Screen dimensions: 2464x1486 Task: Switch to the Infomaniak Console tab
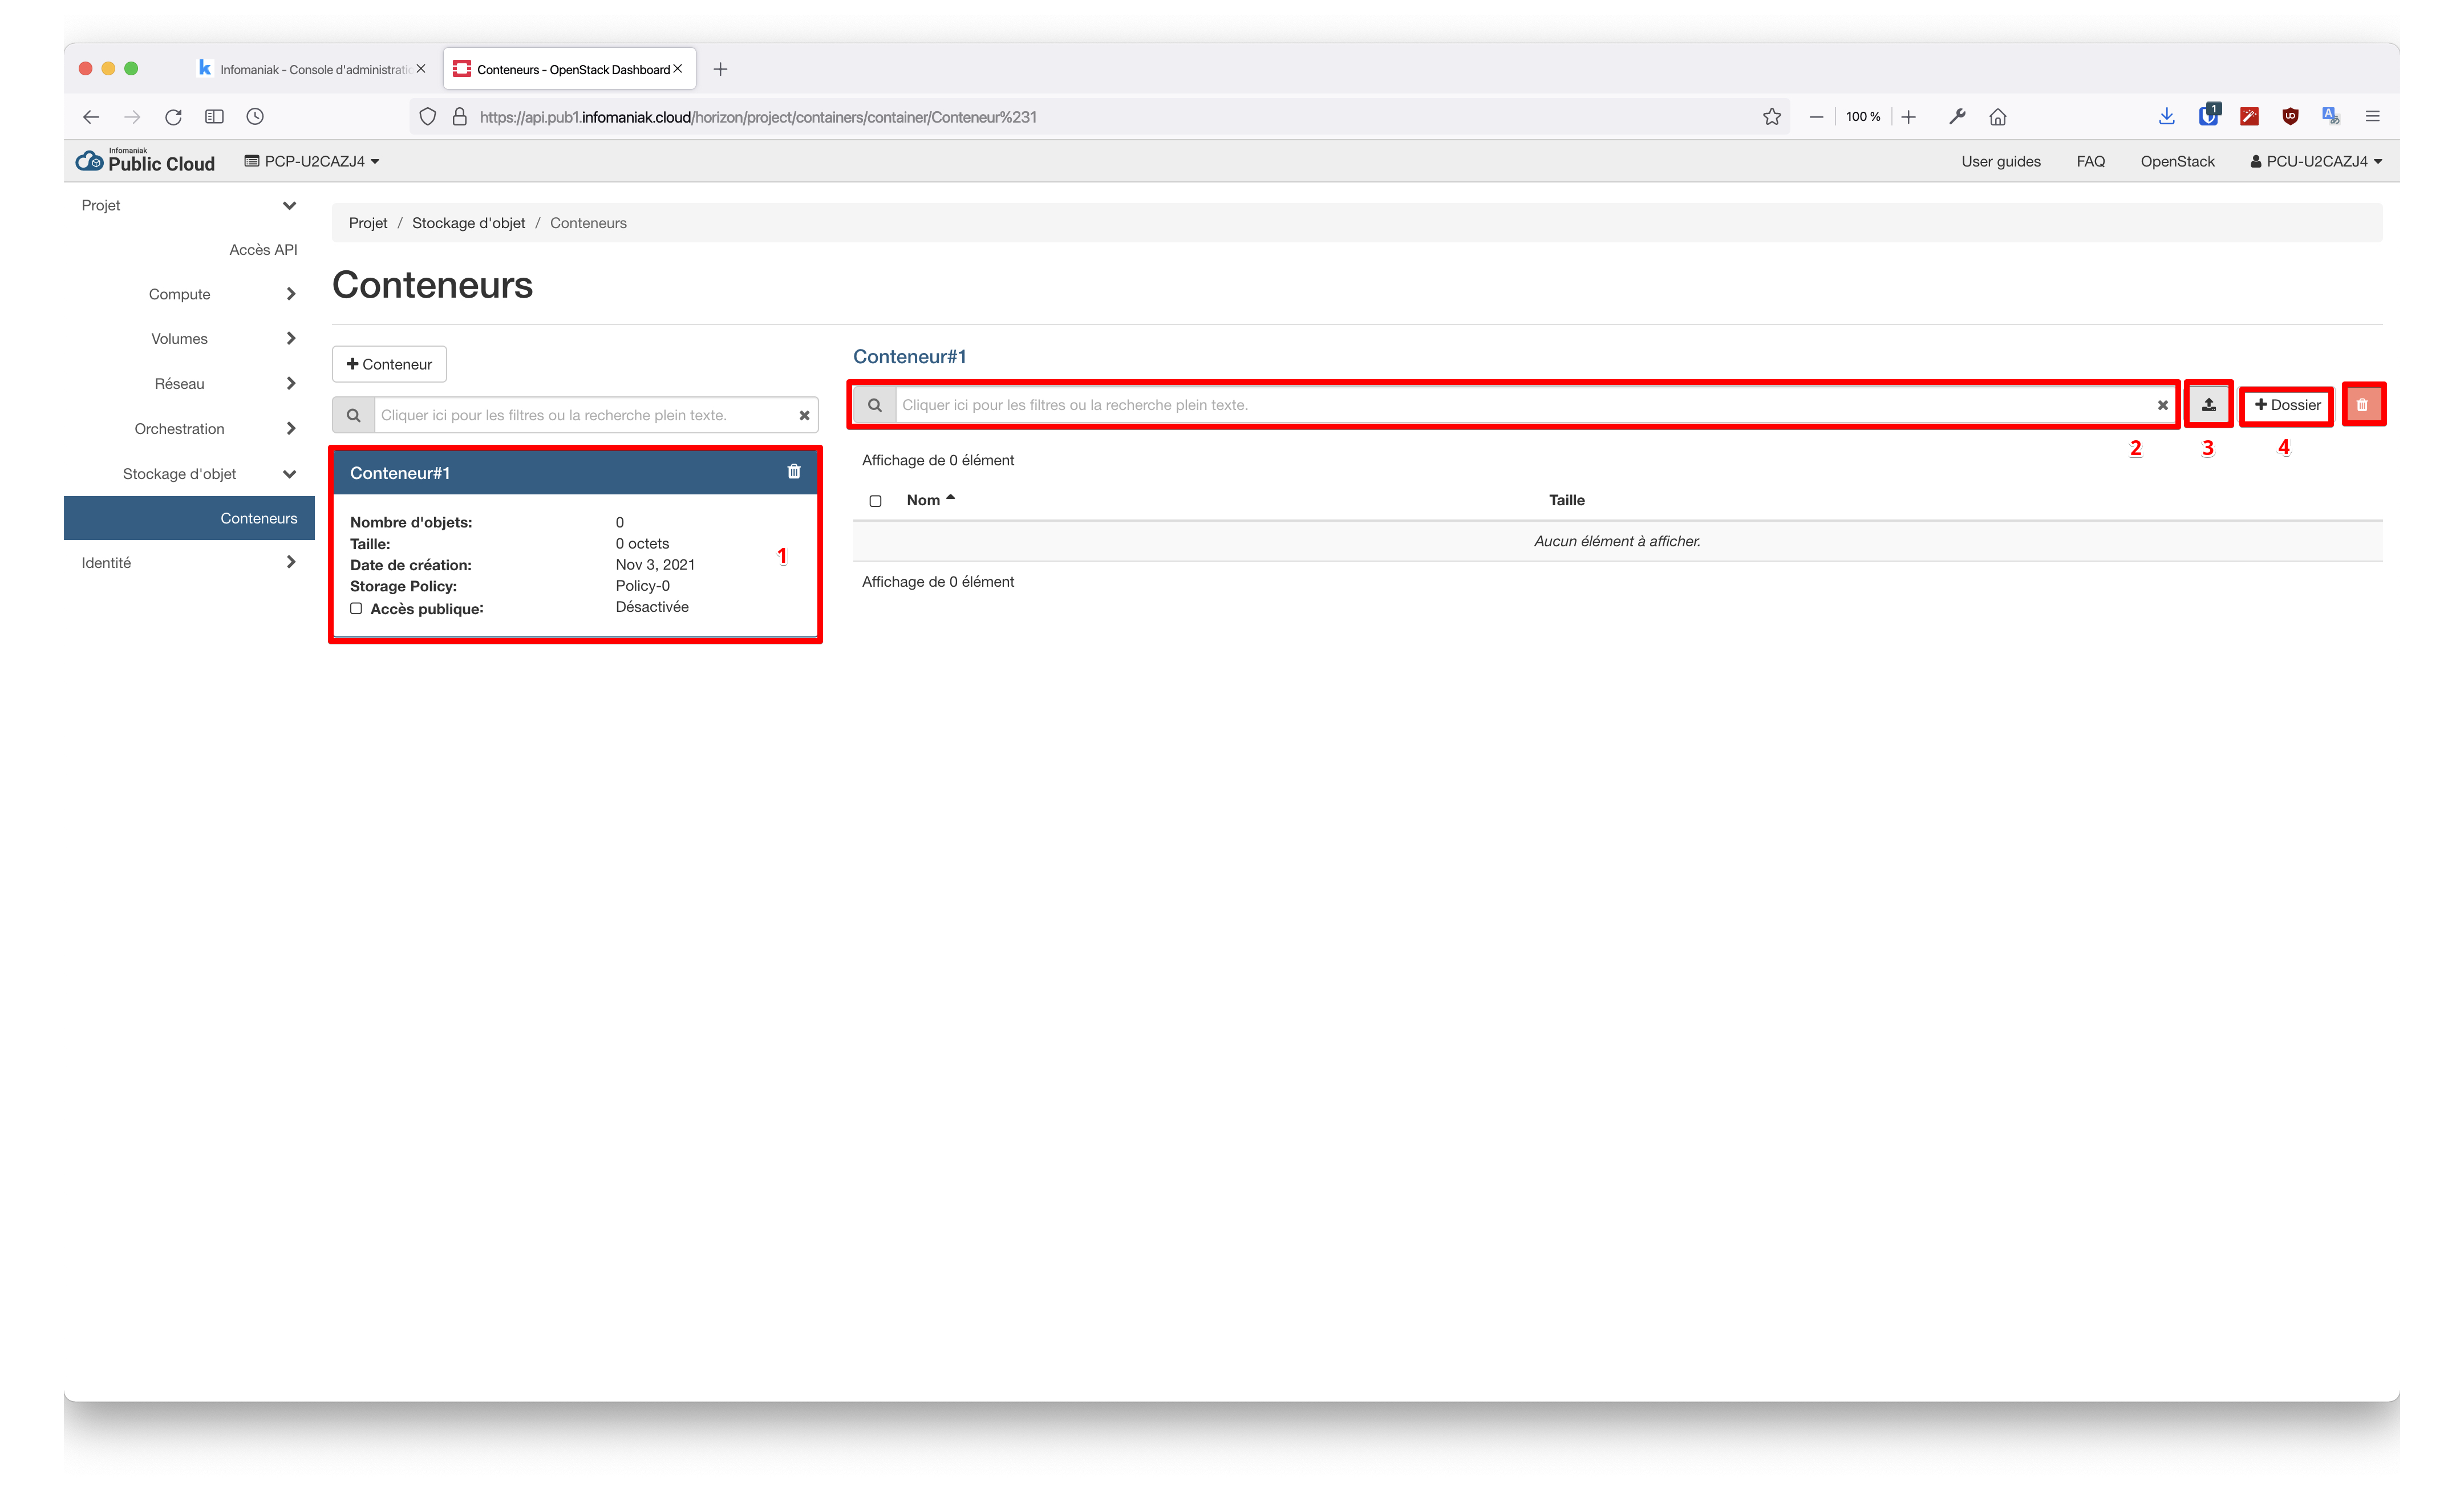[x=310, y=69]
